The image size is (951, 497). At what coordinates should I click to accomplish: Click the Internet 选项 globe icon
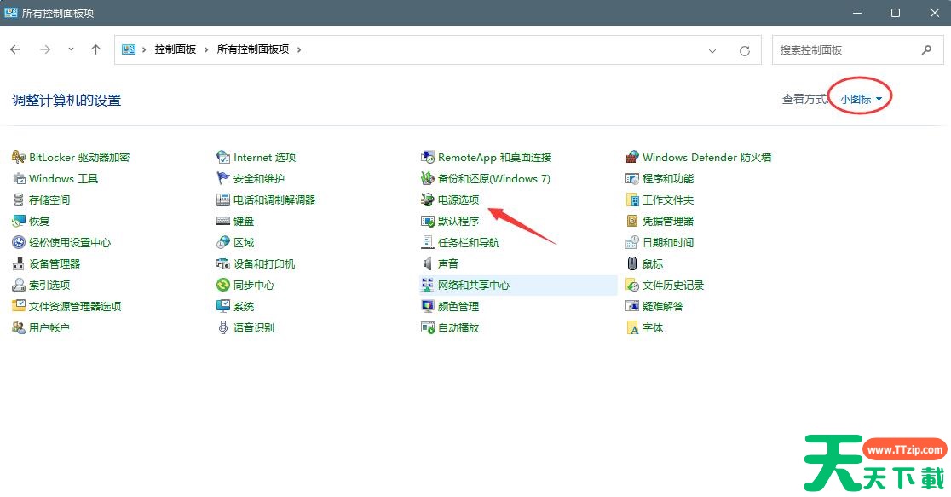223,157
